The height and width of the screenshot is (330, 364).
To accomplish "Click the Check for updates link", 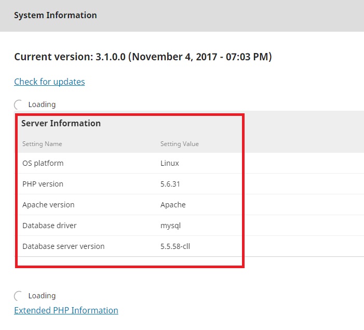I will point(49,82).
